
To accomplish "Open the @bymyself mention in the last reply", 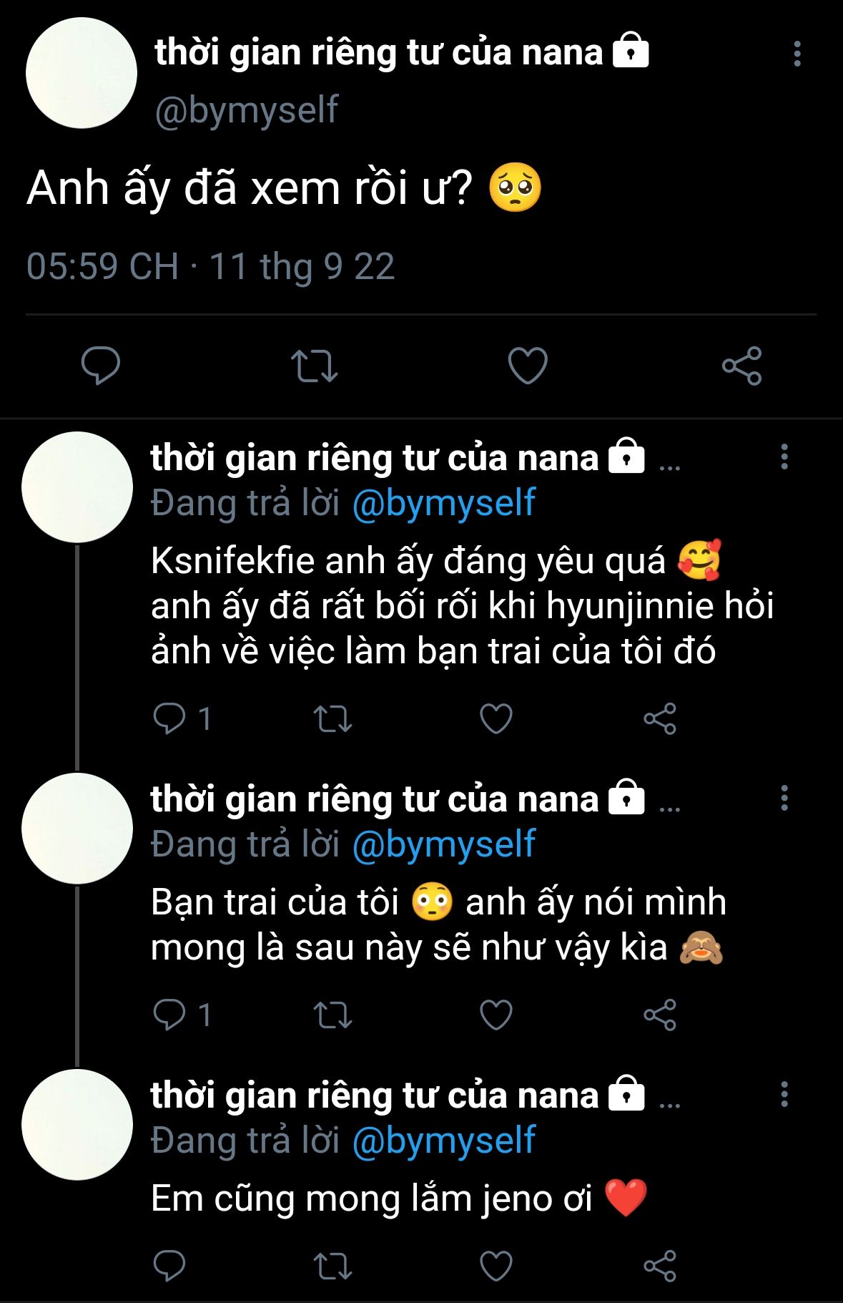I will tap(444, 1141).
